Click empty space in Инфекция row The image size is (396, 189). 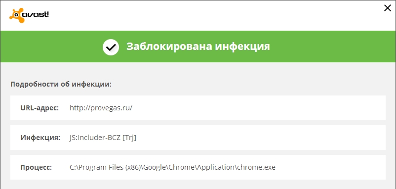coord(260,138)
